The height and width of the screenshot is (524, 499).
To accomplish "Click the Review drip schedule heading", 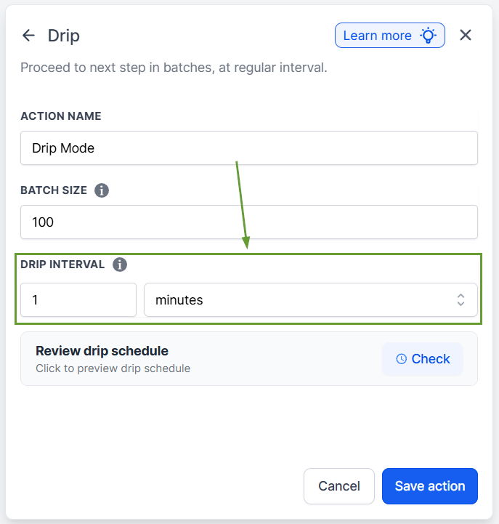I will 102,351.
